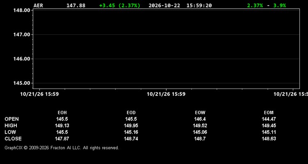
Task: Select EOM open value 144.47
Action: click(269, 119)
